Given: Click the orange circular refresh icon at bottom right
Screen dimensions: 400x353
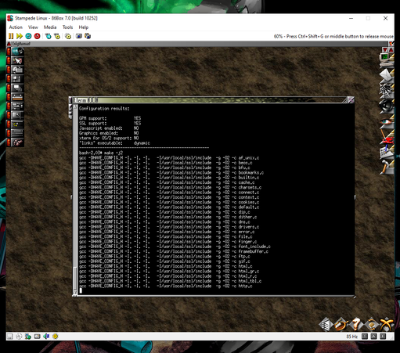Looking at the screenshot, I should click(372, 324).
